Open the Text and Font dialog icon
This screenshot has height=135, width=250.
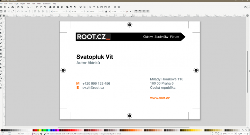(94, 7)
